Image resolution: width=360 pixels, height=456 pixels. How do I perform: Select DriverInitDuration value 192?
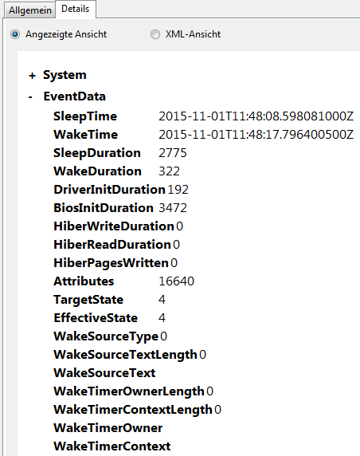click(x=178, y=190)
